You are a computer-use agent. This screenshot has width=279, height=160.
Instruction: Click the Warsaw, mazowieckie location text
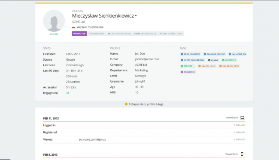point(90,27)
